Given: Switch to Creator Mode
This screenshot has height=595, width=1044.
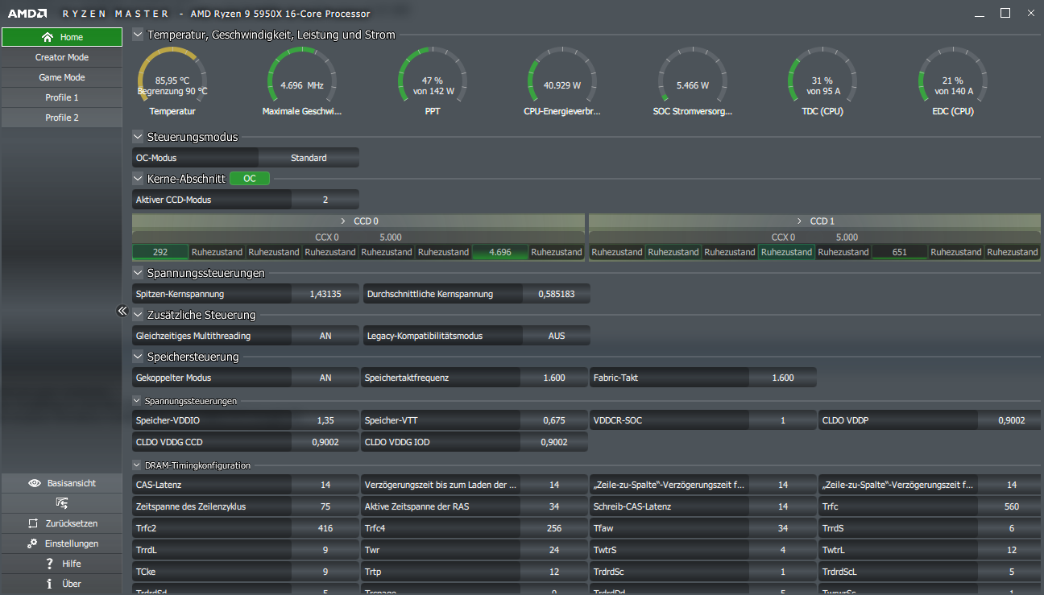Looking at the screenshot, I should (x=62, y=57).
